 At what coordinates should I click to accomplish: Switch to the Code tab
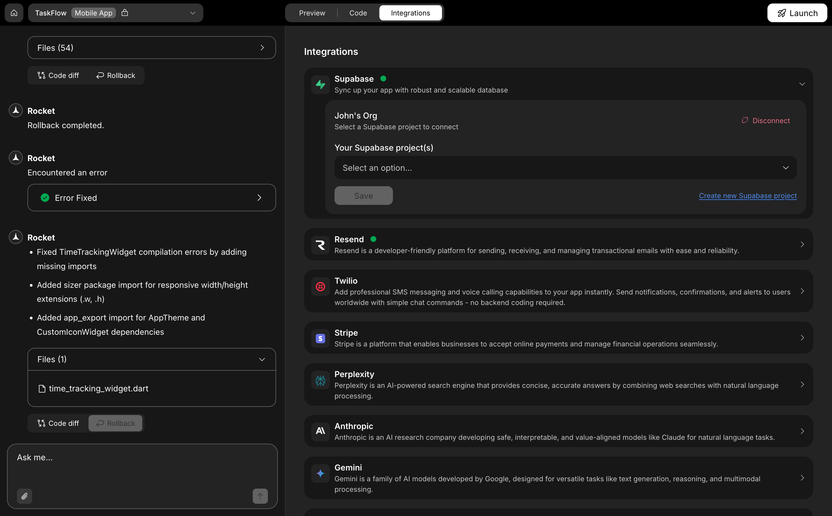(x=358, y=13)
